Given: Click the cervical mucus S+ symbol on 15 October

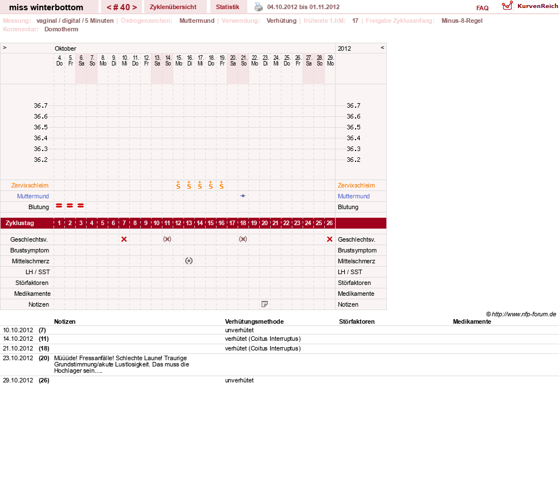Looking at the screenshot, I should (178, 185).
